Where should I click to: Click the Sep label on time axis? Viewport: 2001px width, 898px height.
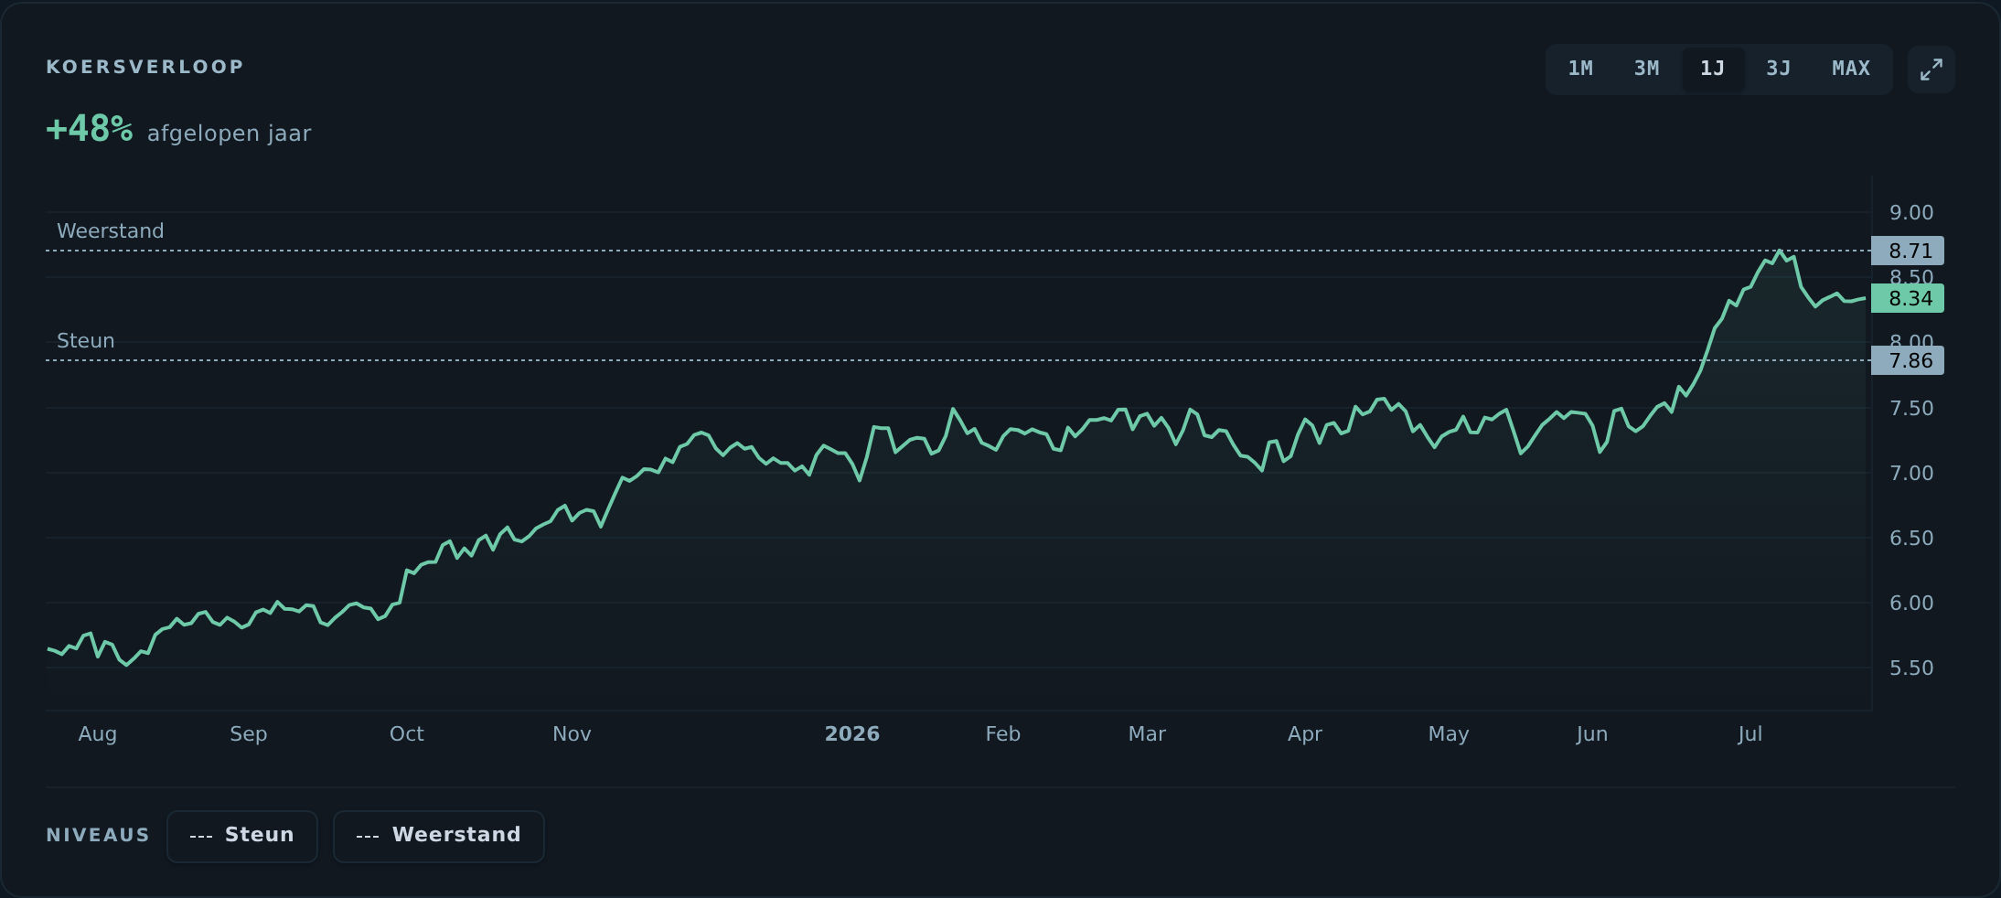pyautogui.click(x=249, y=734)
